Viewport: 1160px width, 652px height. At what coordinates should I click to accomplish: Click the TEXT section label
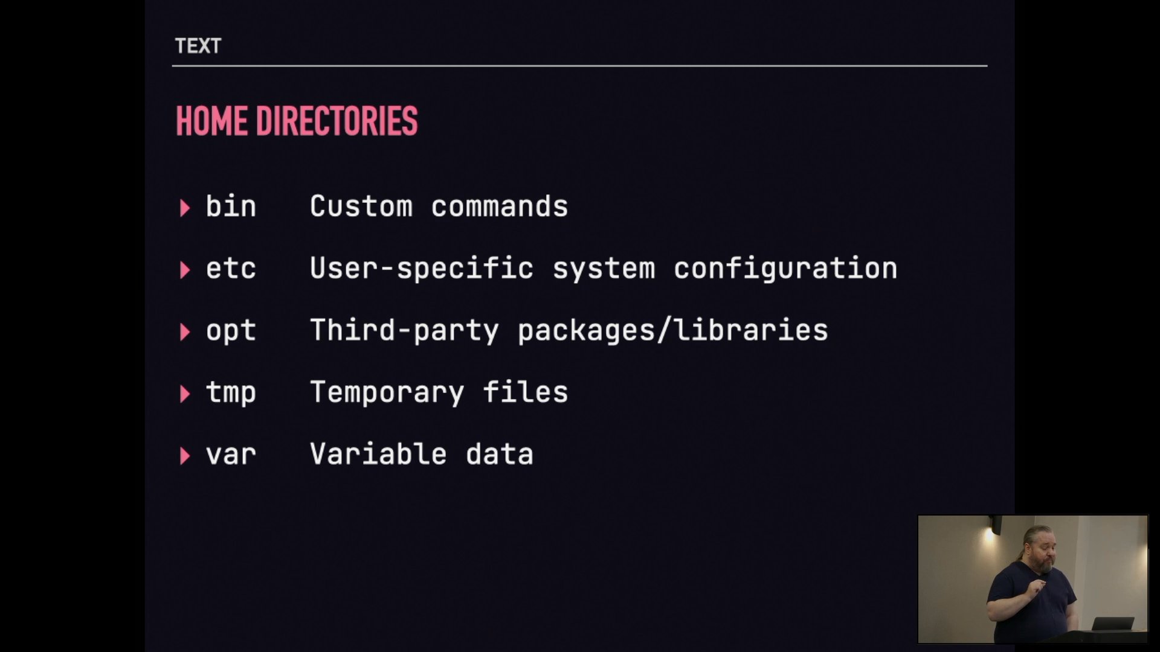point(197,45)
